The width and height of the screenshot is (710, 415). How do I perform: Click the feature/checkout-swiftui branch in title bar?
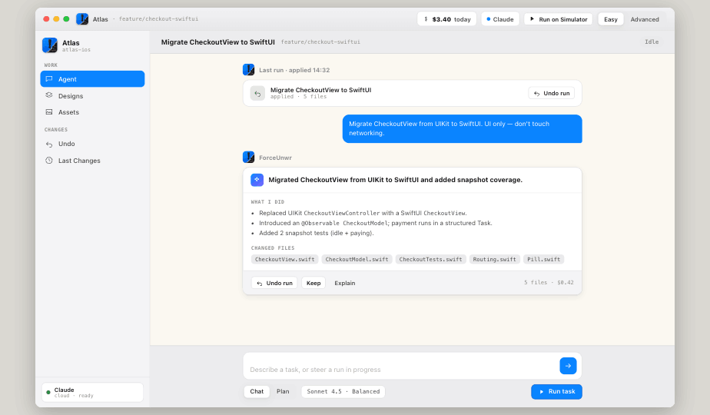pos(158,19)
